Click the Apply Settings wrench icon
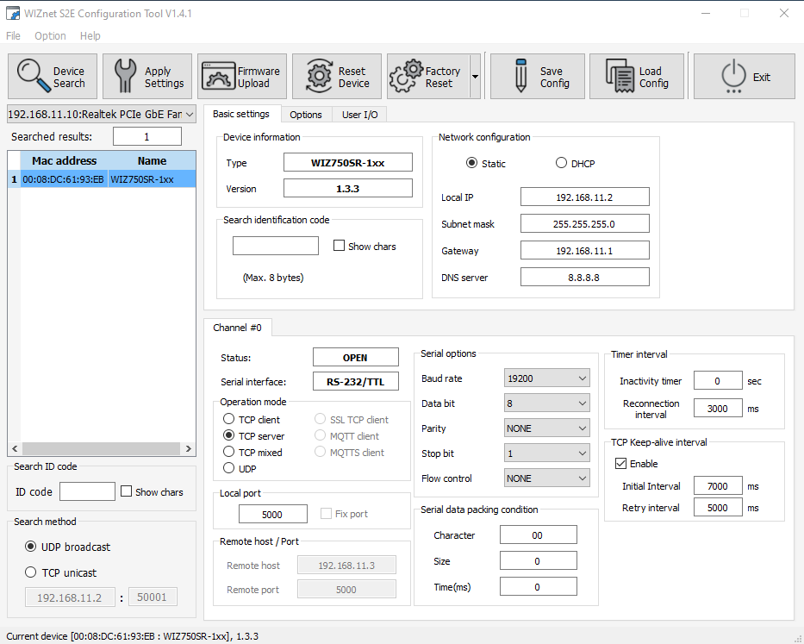The width and height of the screenshot is (804, 644). pyautogui.click(x=125, y=76)
